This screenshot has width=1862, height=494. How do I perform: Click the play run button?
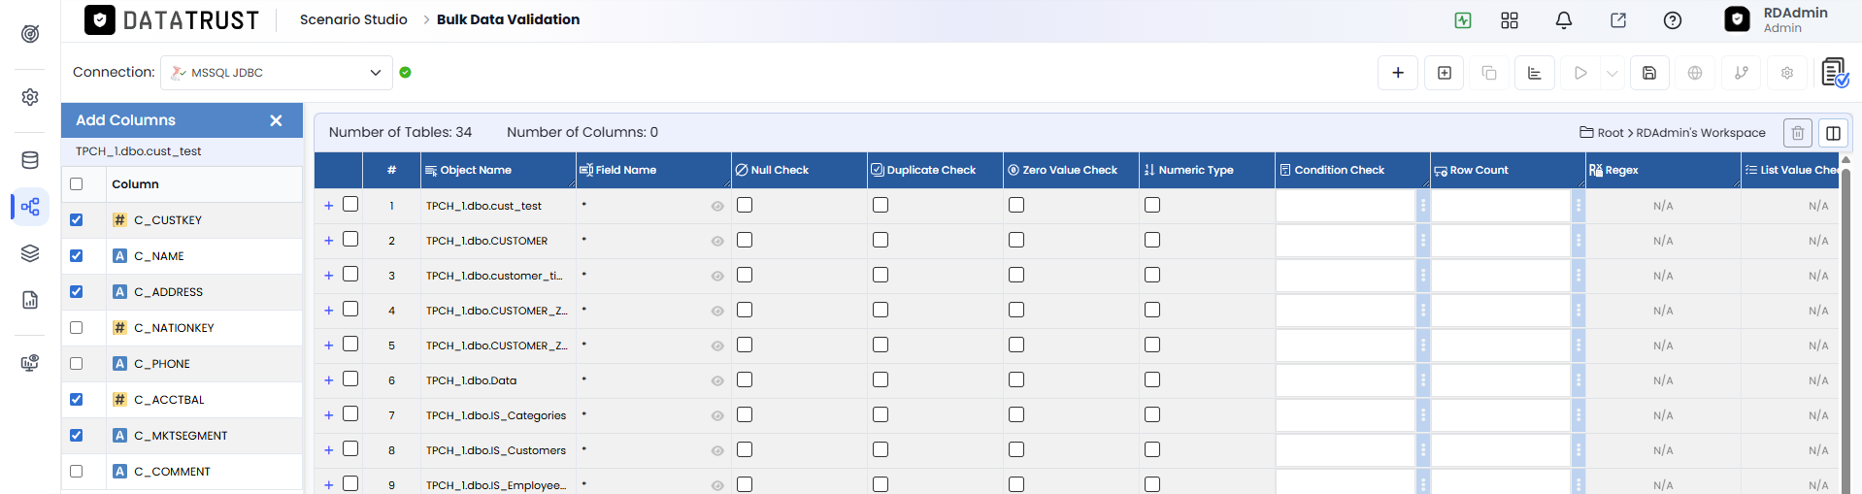1580,73
